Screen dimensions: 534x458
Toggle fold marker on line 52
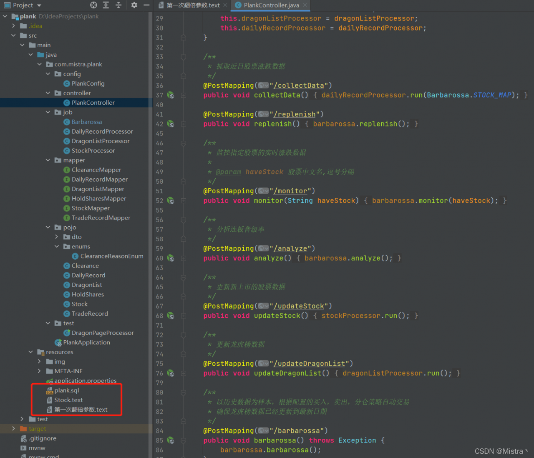coord(184,201)
